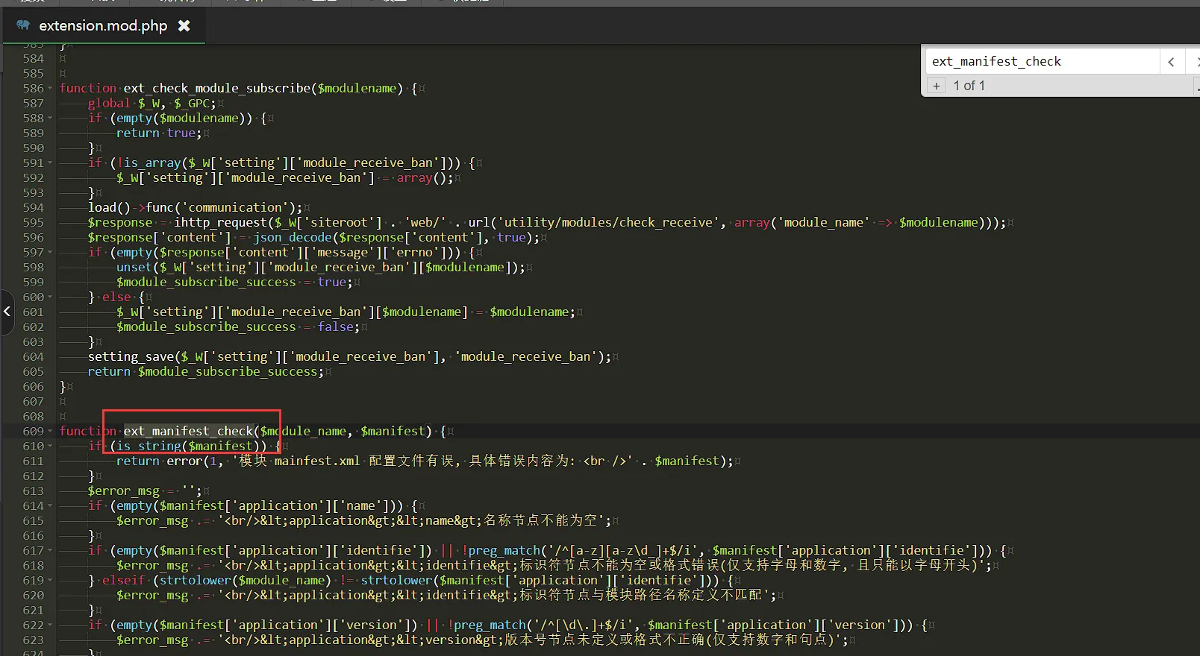Collapse the else block at line 600
Screen dimensions: 1200x656
(50, 297)
